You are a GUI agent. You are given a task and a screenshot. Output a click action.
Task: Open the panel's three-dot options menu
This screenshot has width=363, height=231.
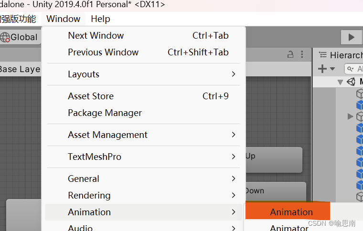coord(302,54)
